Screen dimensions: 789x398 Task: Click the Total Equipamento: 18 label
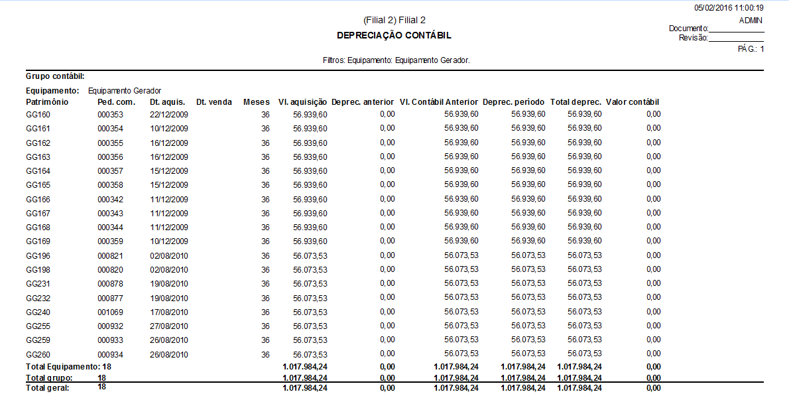tap(68, 367)
